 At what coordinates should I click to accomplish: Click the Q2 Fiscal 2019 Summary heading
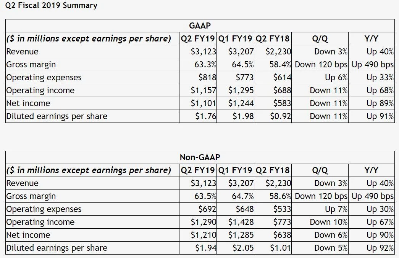(51, 5)
